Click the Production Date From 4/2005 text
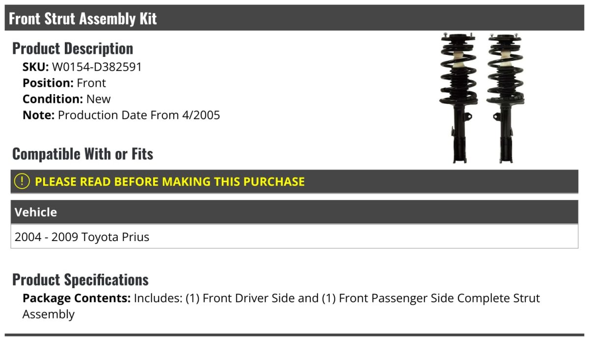Viewport: 589px width, 341px height. (139, 115)
